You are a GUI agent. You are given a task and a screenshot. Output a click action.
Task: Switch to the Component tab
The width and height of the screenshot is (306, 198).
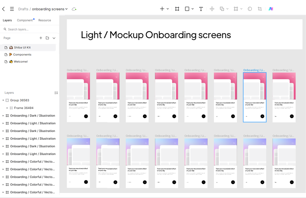25,20
